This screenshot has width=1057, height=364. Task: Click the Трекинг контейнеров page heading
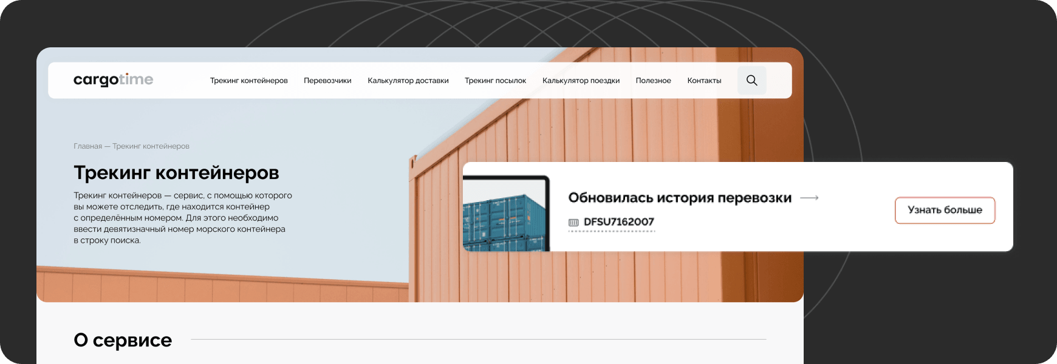tap(176, 173)
